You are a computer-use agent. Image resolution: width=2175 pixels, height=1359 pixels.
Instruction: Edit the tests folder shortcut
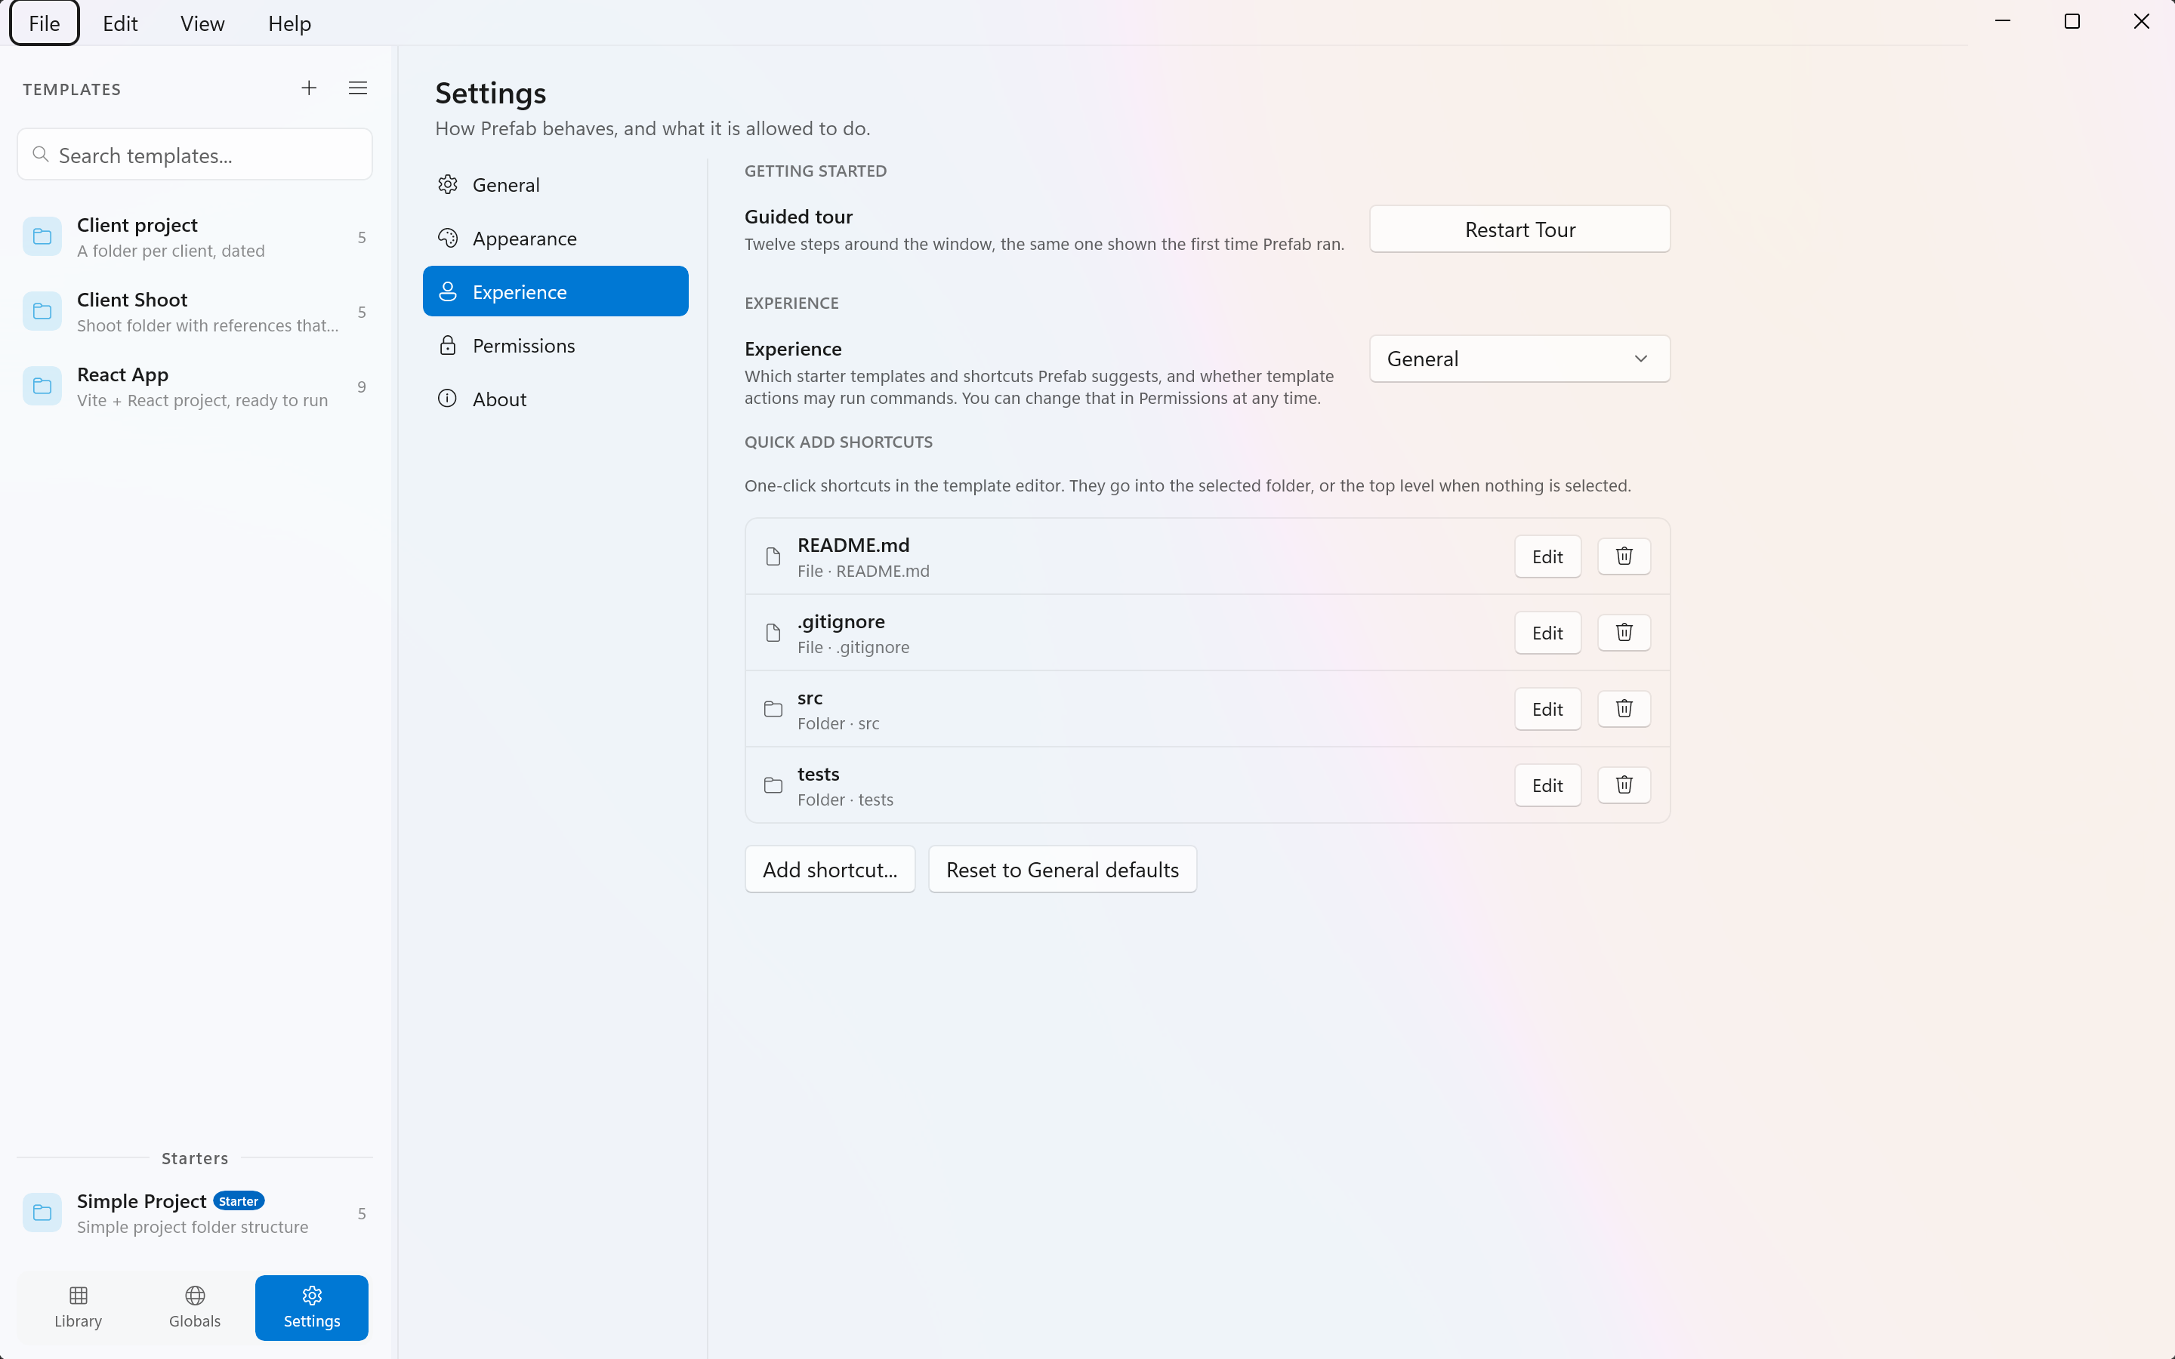coord(1547,787)
